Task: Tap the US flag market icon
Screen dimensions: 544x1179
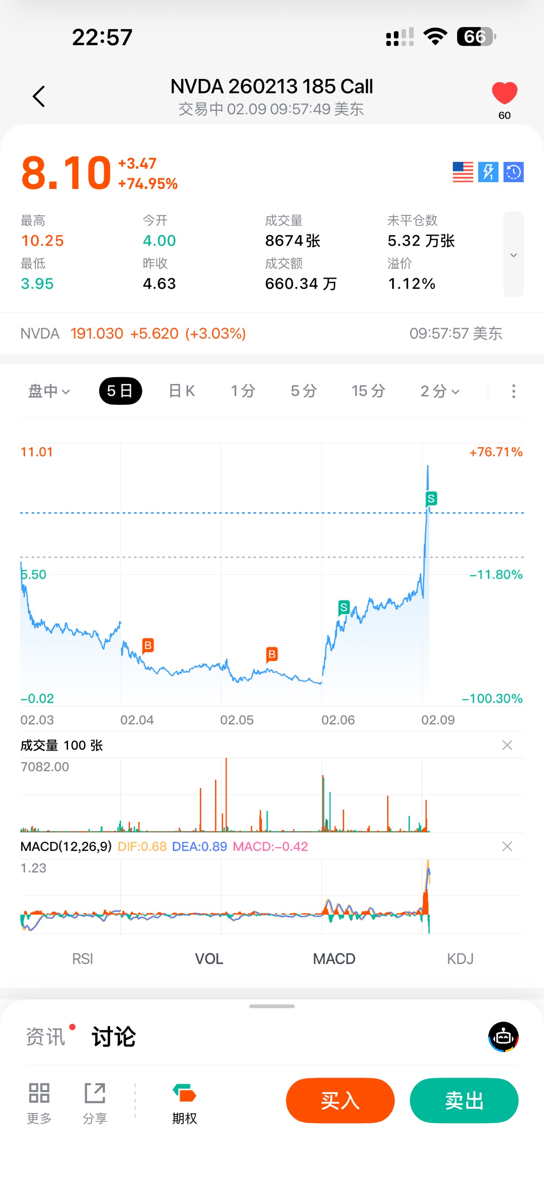Action: pyautogui.click(x=462, y=172)
